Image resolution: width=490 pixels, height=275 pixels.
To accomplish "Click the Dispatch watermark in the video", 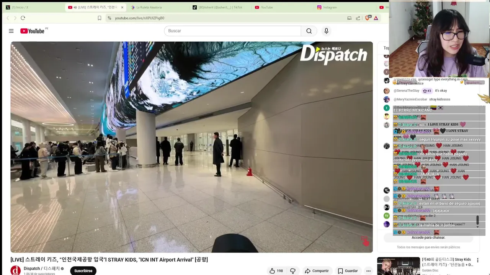I will (333, 54).
